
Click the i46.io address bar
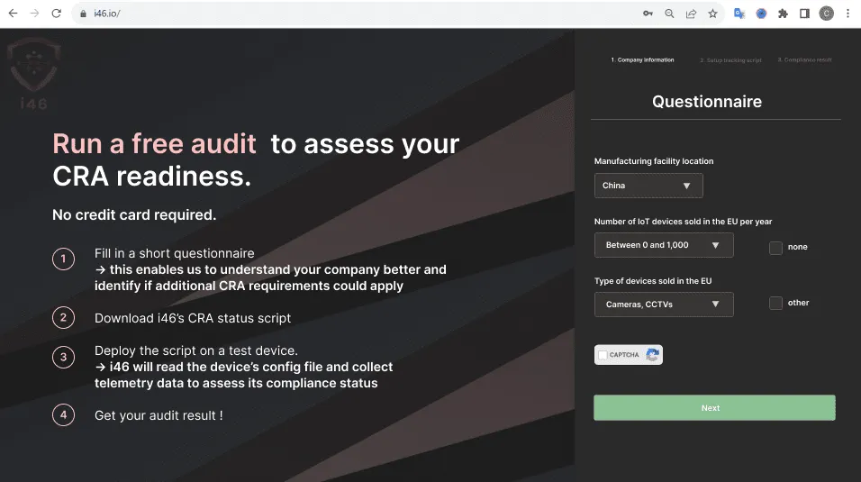tap(360, 14)
